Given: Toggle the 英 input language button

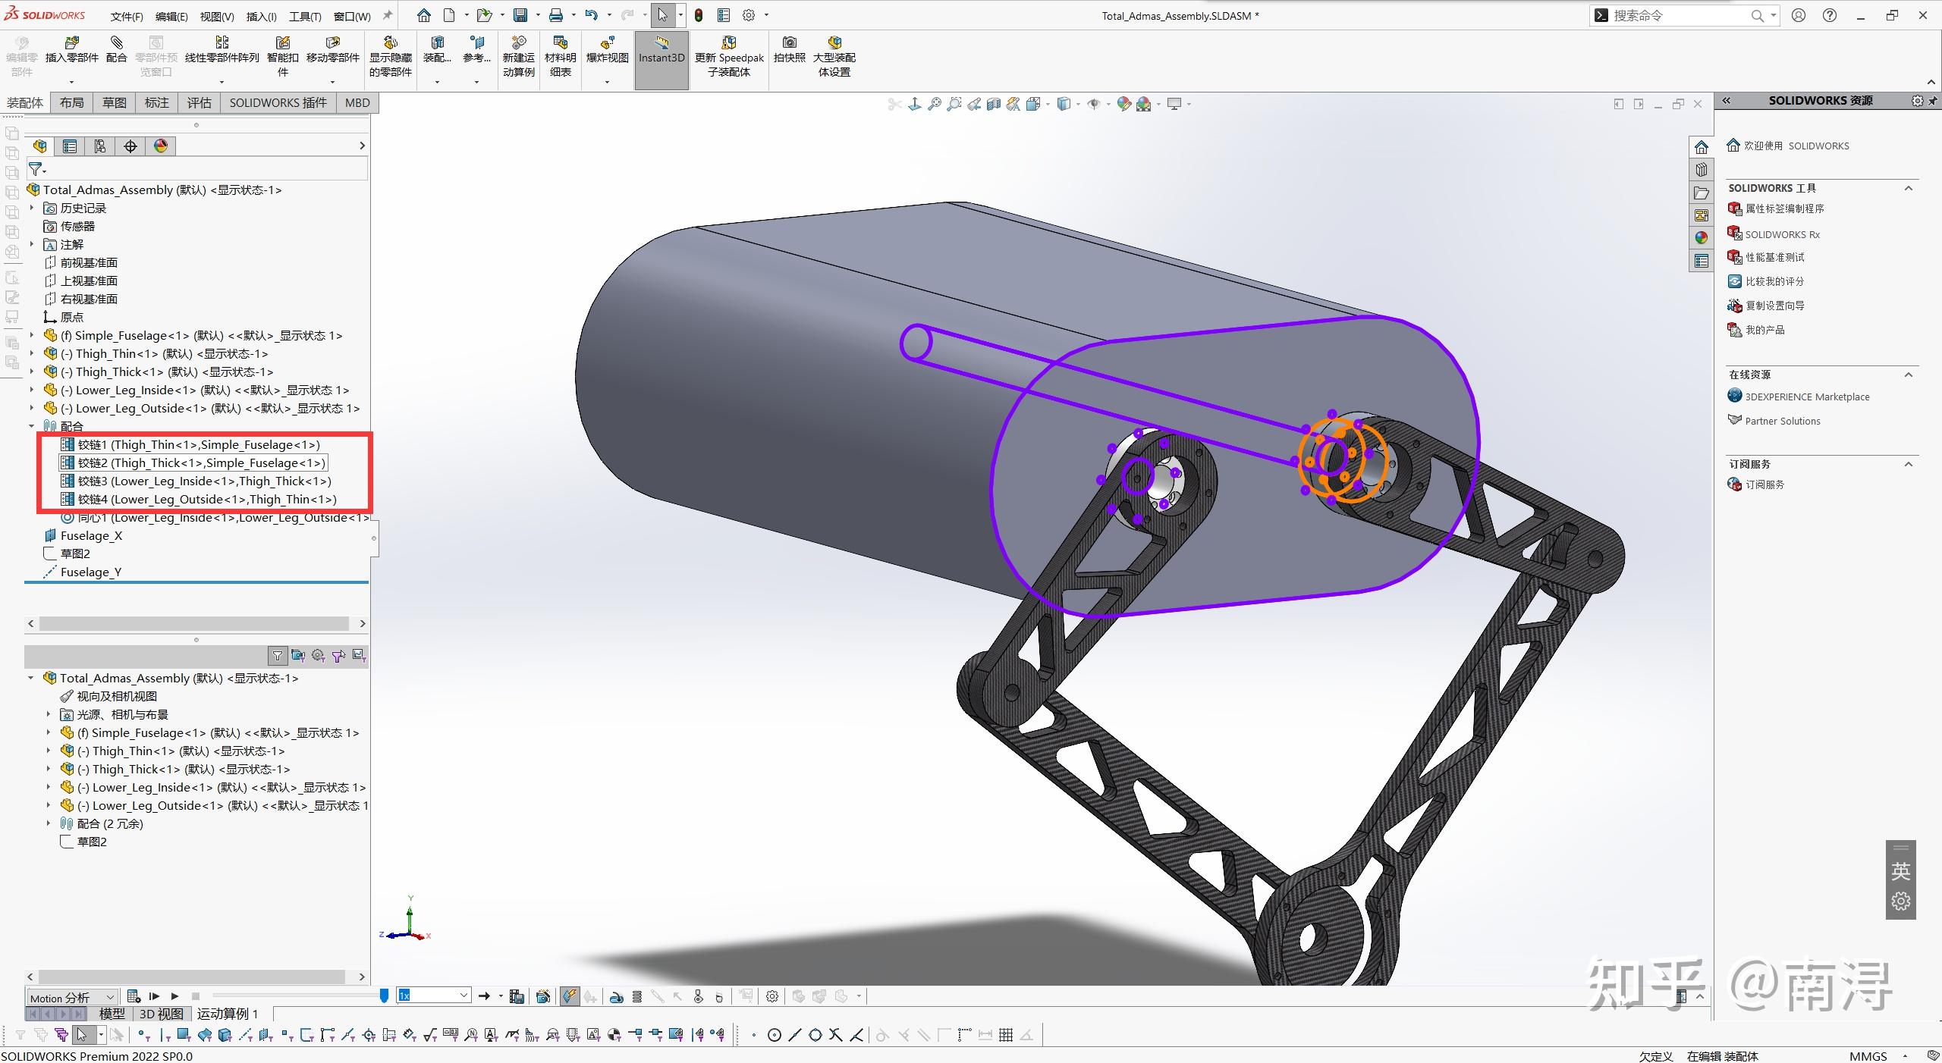Looking at the screenshot, I should [x=1900, y=870].
